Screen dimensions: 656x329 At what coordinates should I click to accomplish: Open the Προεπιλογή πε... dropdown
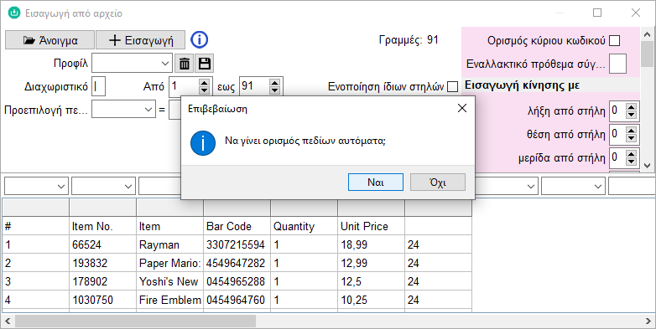coord(123,110)
